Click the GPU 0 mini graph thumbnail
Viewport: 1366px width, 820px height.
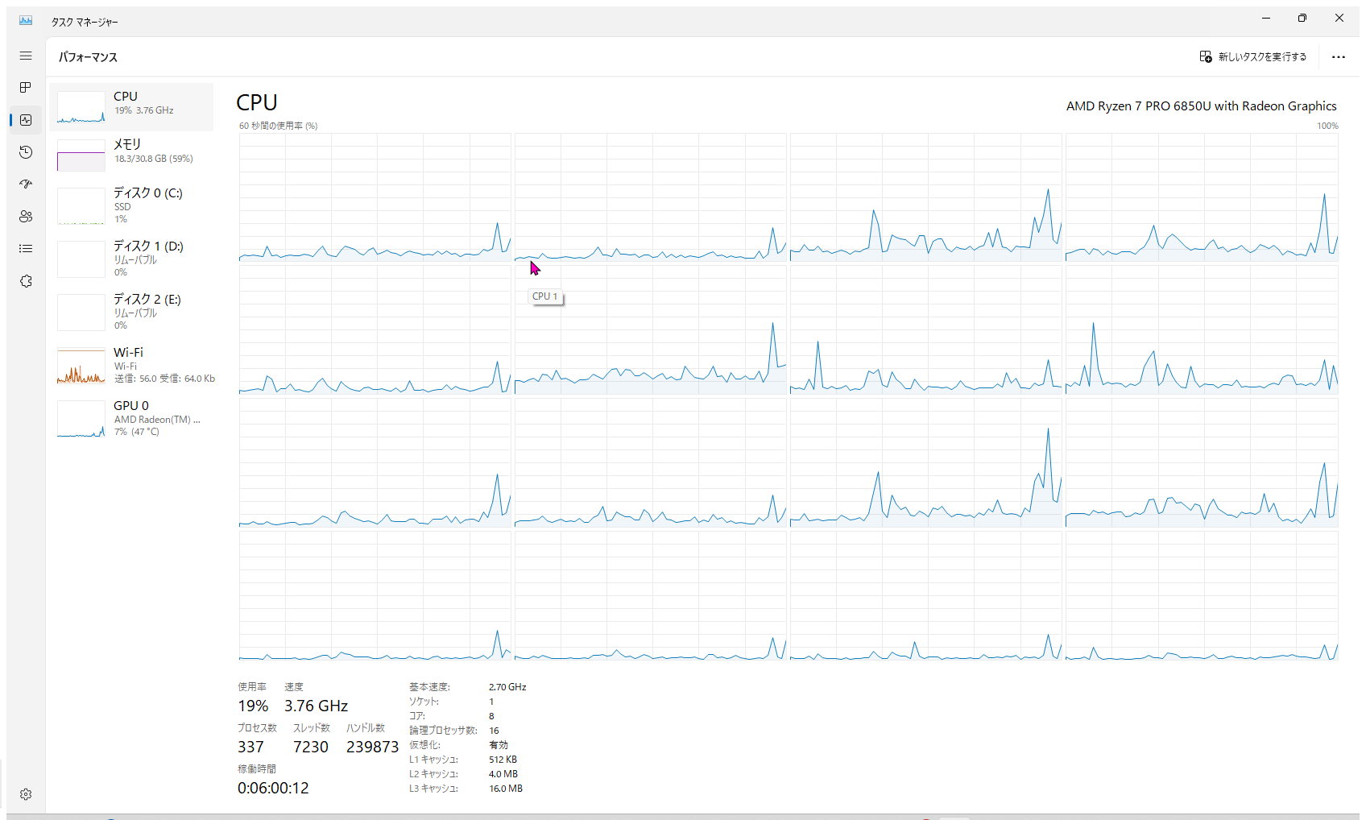(x=81, y=419)
